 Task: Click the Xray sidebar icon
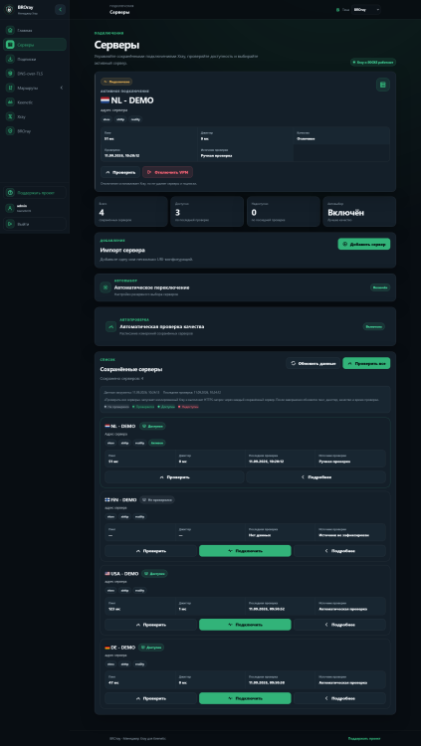pyautogui.click(x=10, y=116)
